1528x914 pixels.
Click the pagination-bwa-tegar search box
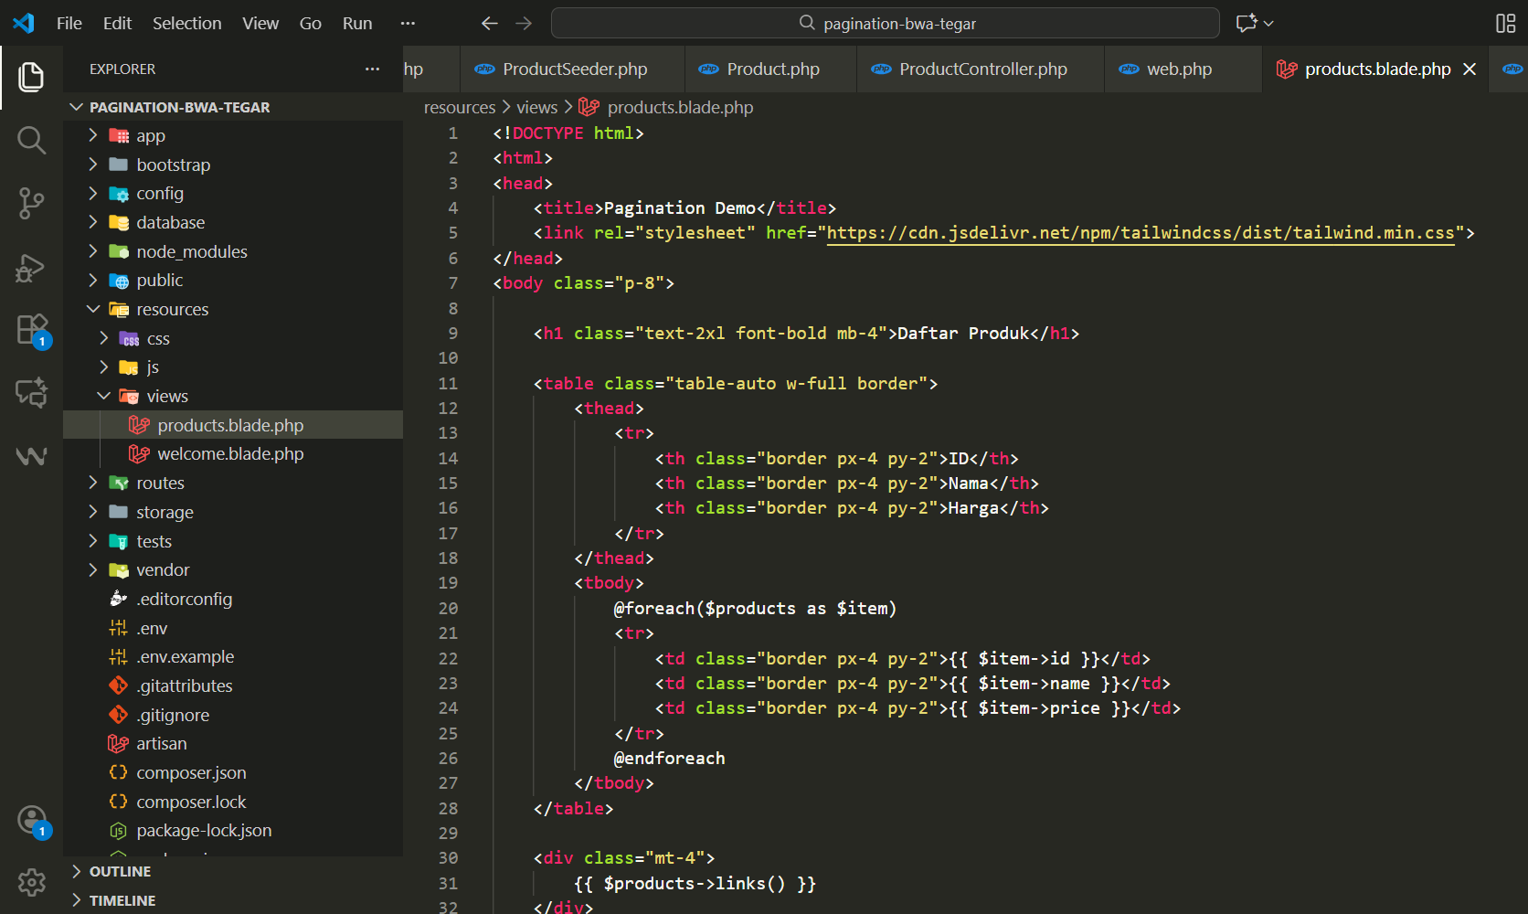(885, 24)
